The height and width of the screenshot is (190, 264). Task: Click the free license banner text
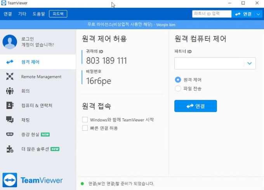[x=131, y=25]
